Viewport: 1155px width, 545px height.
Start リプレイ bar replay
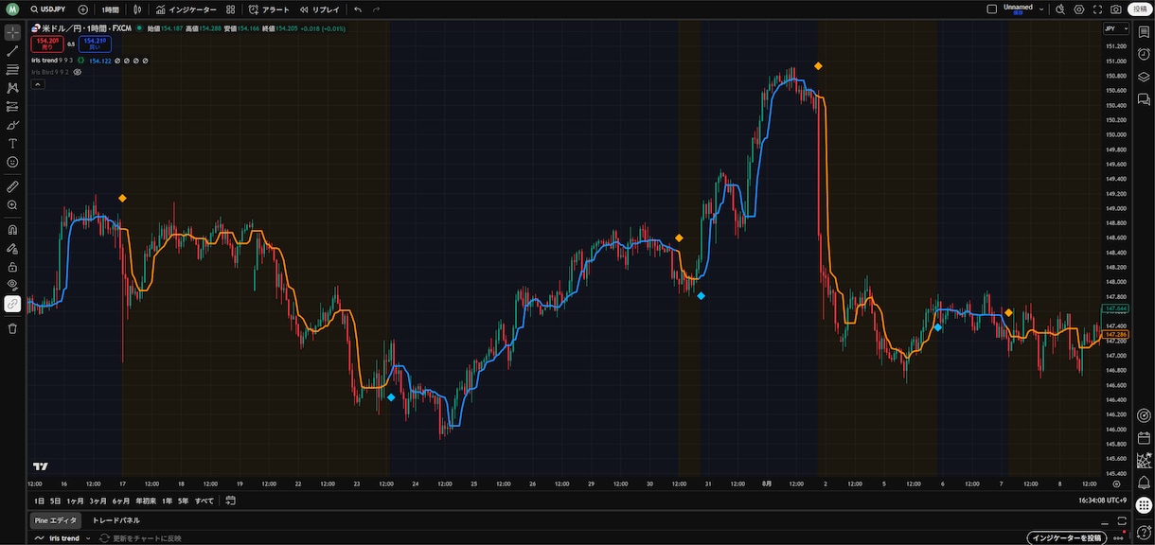[319, 9]
